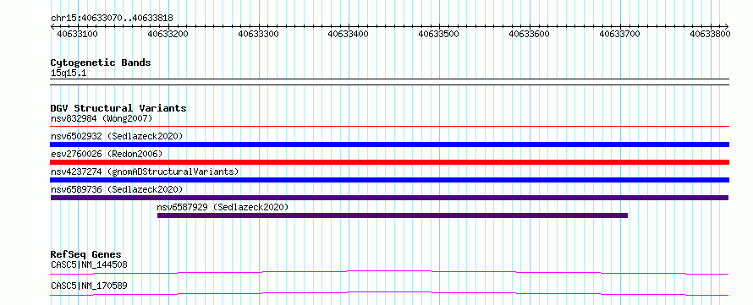The height and width of the screenshot is (305, 753).
Task: Click the blue nsv6502932 variant bar
Action: 389,144
